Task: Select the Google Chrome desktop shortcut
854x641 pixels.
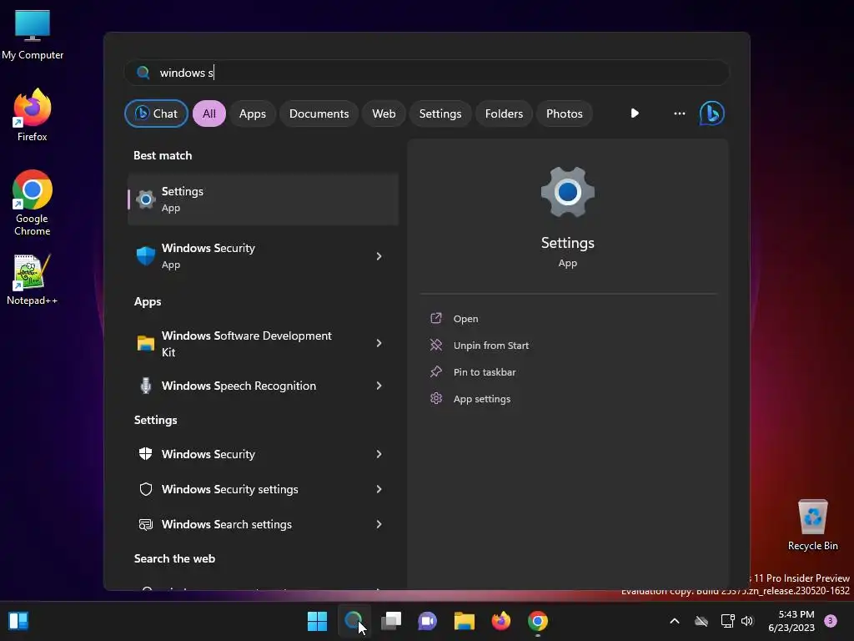Action: [x=33, y=204]
